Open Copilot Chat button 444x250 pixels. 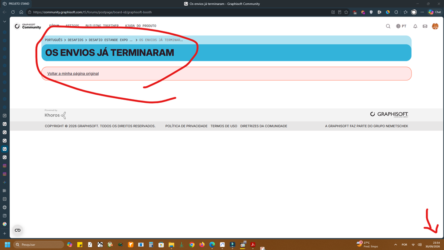pyautogui.click(x=435, y=12)
